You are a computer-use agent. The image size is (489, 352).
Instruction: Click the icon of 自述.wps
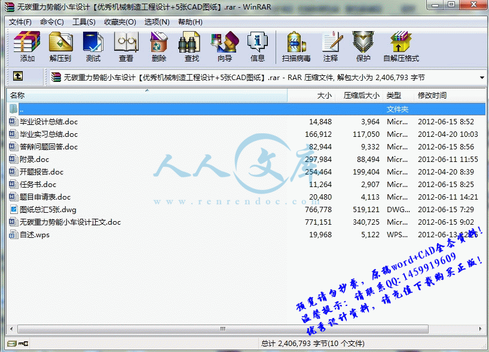pyautogui.click(x=13, y=234)
